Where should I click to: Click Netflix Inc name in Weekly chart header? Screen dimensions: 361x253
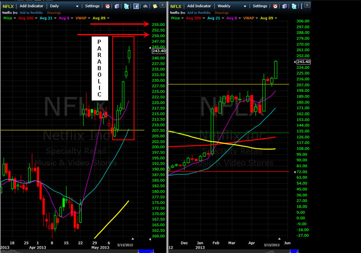click(x=178, y=13)
